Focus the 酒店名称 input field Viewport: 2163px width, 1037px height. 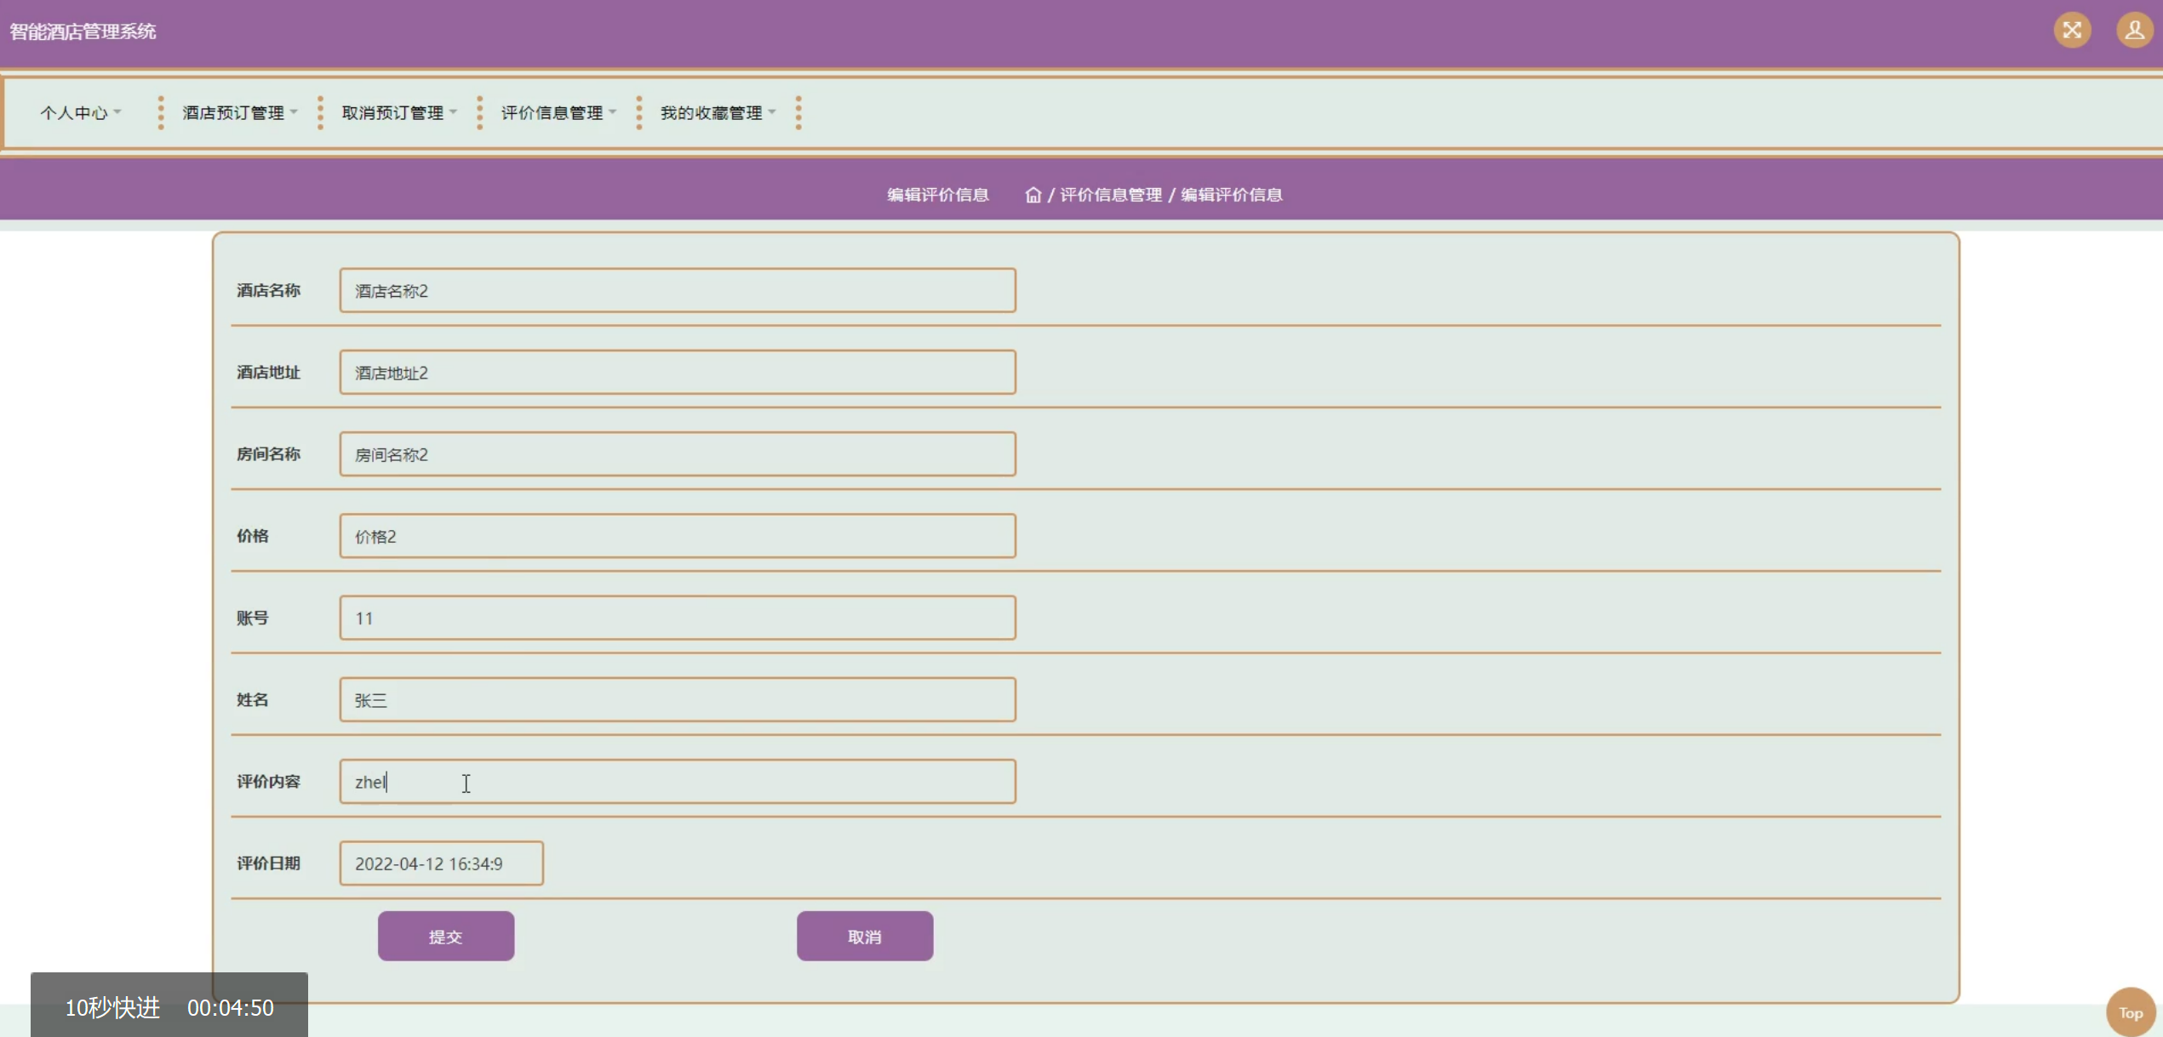(677, 291)
